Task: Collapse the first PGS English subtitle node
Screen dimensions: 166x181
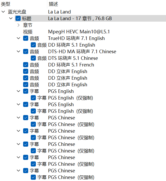Action: click(19, 91)
